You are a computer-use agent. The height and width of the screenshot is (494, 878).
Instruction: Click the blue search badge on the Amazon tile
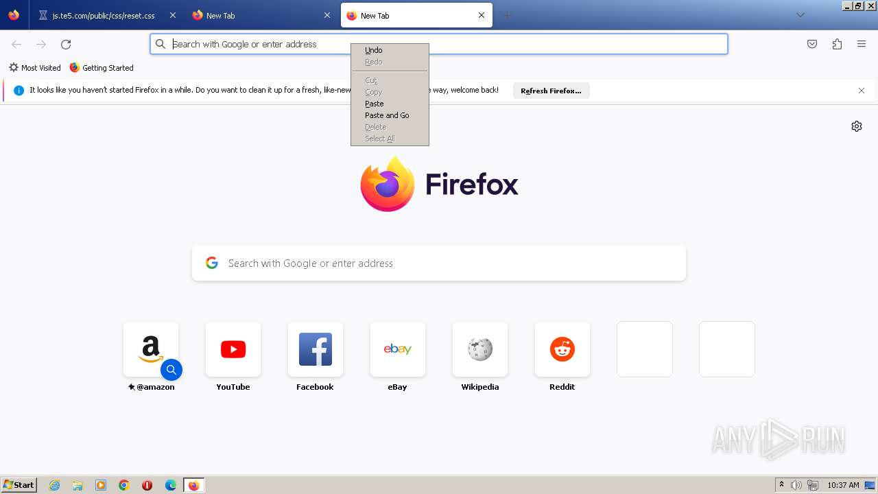tap(171, 370)
